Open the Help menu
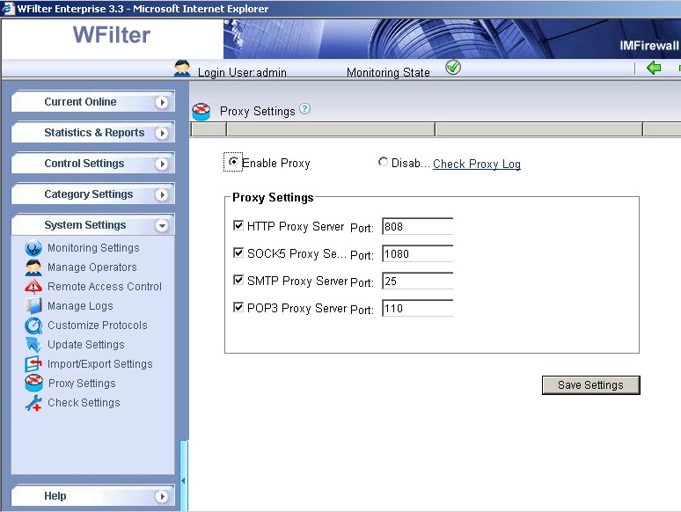 (x=93, y=496)
